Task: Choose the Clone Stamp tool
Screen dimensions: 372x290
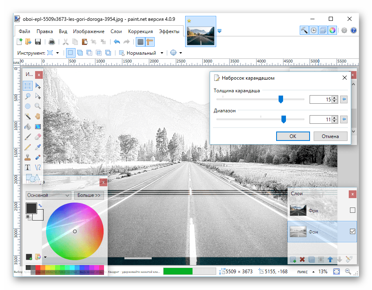Action: (28, 157)
